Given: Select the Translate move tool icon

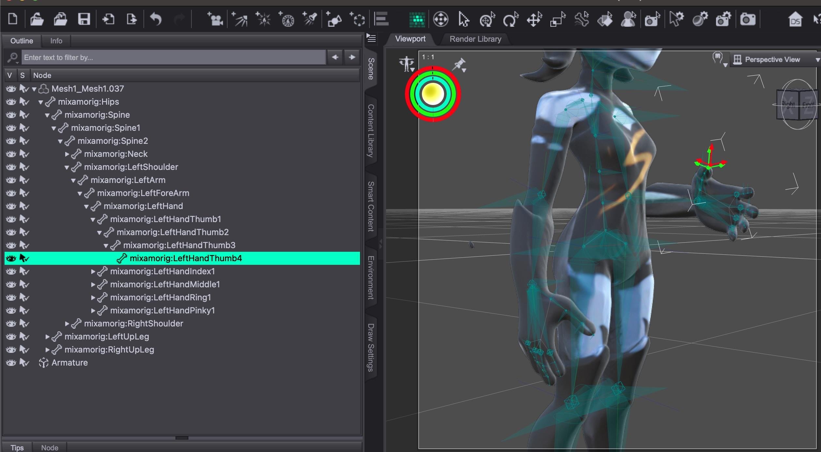Looking at the screenshot, I should (x=534, y=20).
